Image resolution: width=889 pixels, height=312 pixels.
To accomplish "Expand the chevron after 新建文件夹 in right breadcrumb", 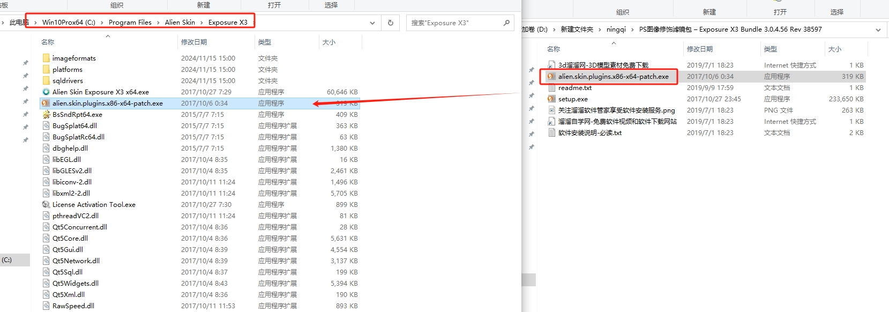I will [600, 29].
